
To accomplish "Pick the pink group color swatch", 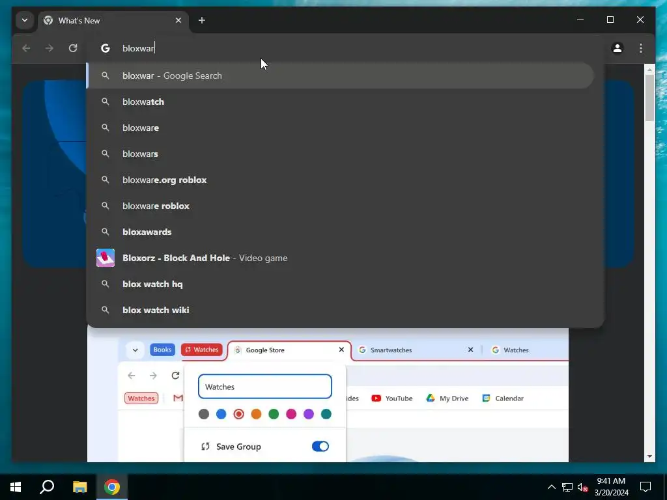I will (x=291, y=413).
